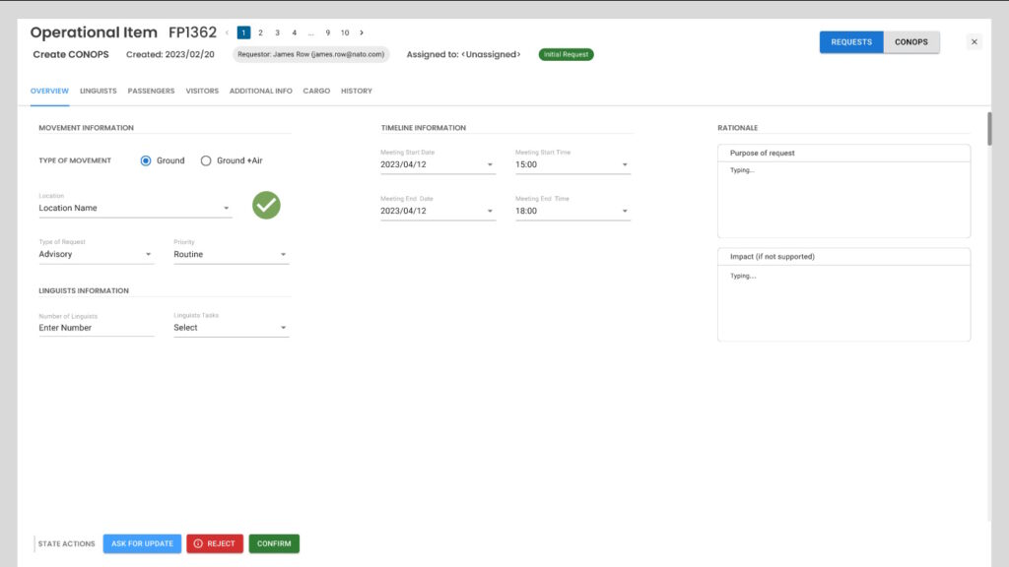Viewport: 1009px width, 567px height.
Task: Open the Location Name dropdown
Action: coord(135,209)
